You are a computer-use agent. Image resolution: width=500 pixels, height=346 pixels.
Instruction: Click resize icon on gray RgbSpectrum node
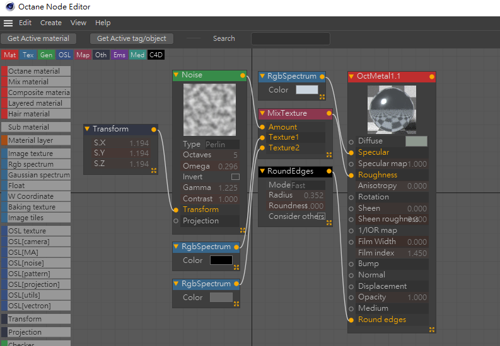click(236, 304)
